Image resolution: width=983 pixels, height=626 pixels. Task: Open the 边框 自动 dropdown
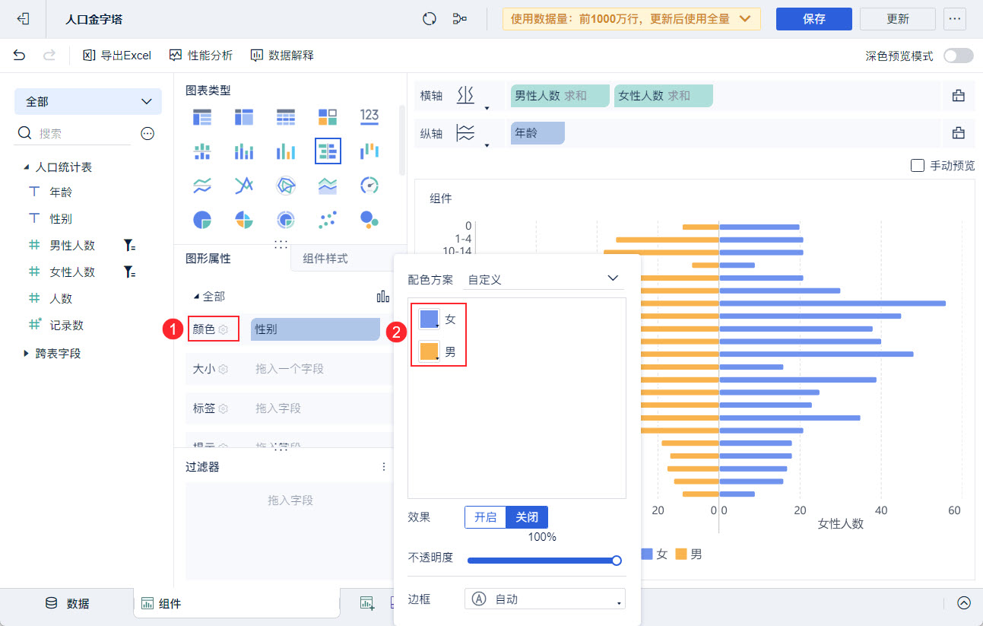coord(545,599)
